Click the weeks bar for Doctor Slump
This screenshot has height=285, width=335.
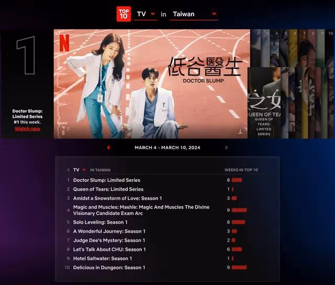pyautogui.click(x=237, y=180)
